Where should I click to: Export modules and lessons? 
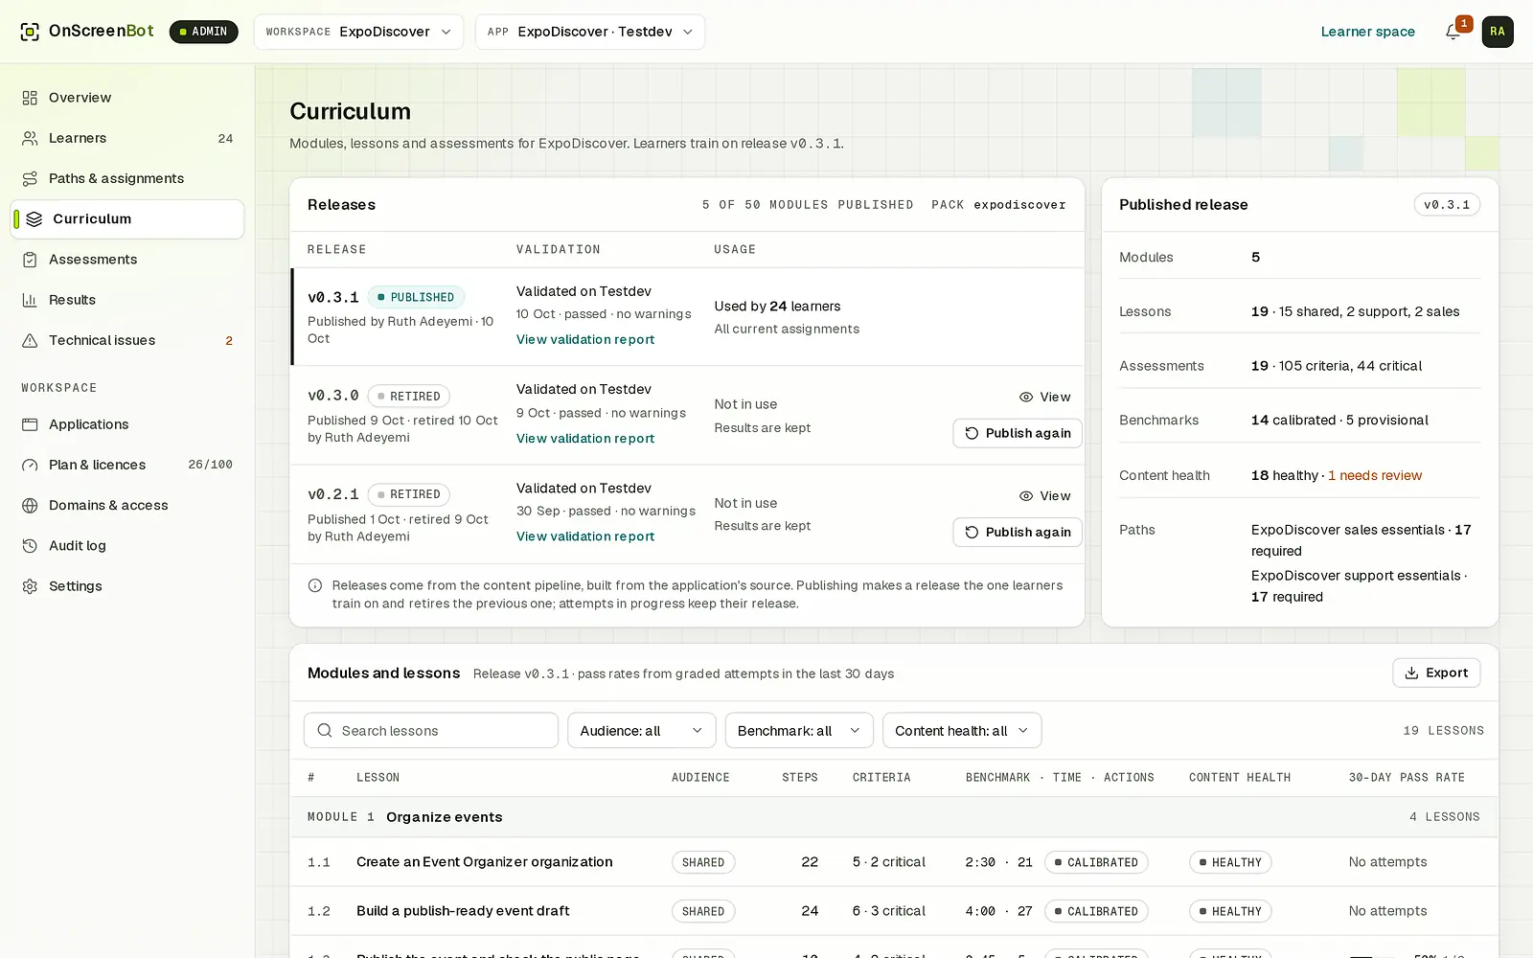tap(1436, 673)
